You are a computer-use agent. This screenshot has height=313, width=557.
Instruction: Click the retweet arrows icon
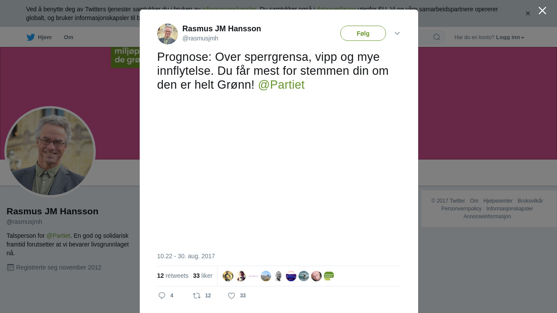click(x=197, y=296)
